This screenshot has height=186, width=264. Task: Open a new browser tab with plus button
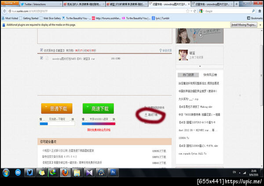(x=236, y=4)
